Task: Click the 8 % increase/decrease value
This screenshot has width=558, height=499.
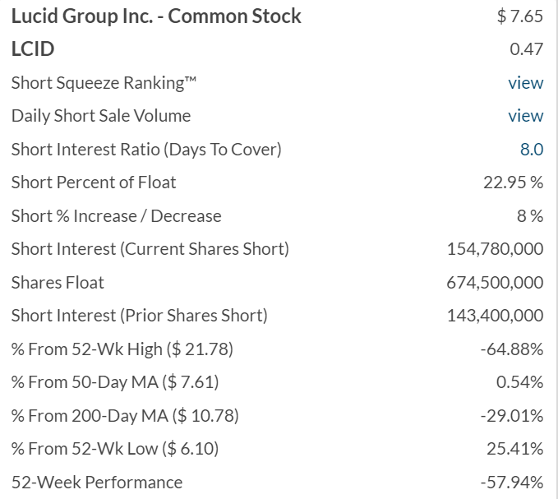Action: [530, 216]
